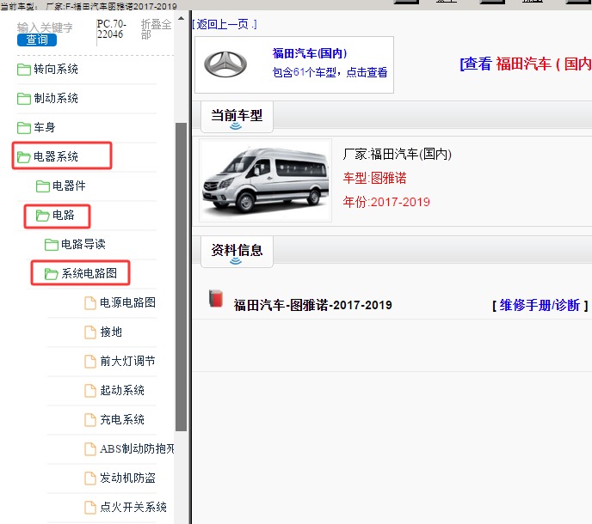
Task: Collapse the 电器系统 open folder icon
Action: [24, 157]
